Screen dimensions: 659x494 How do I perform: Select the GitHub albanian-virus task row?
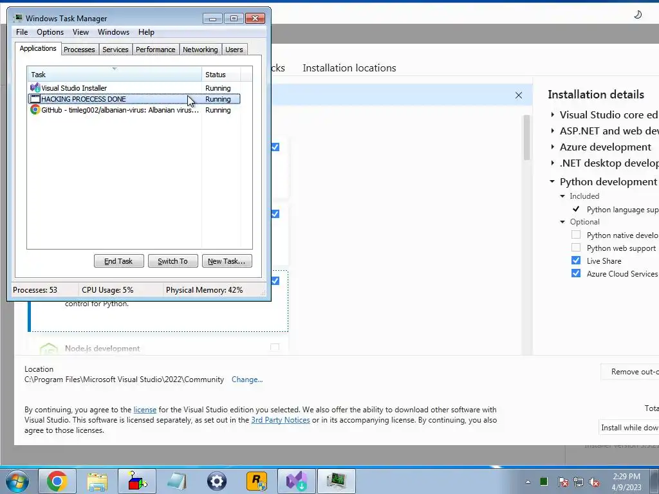[x=134, y=110]
